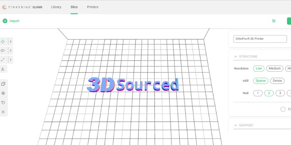Collapse the STRUCTURE section
Viewport: 291px width, 145px height.
pyautogui.click(x=235, y=57)
